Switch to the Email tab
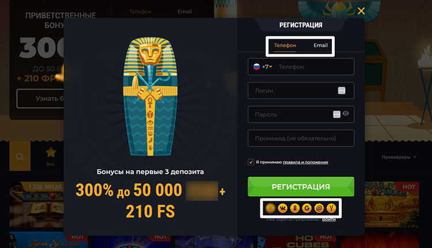The image size is (432, 248). (320, 45)
